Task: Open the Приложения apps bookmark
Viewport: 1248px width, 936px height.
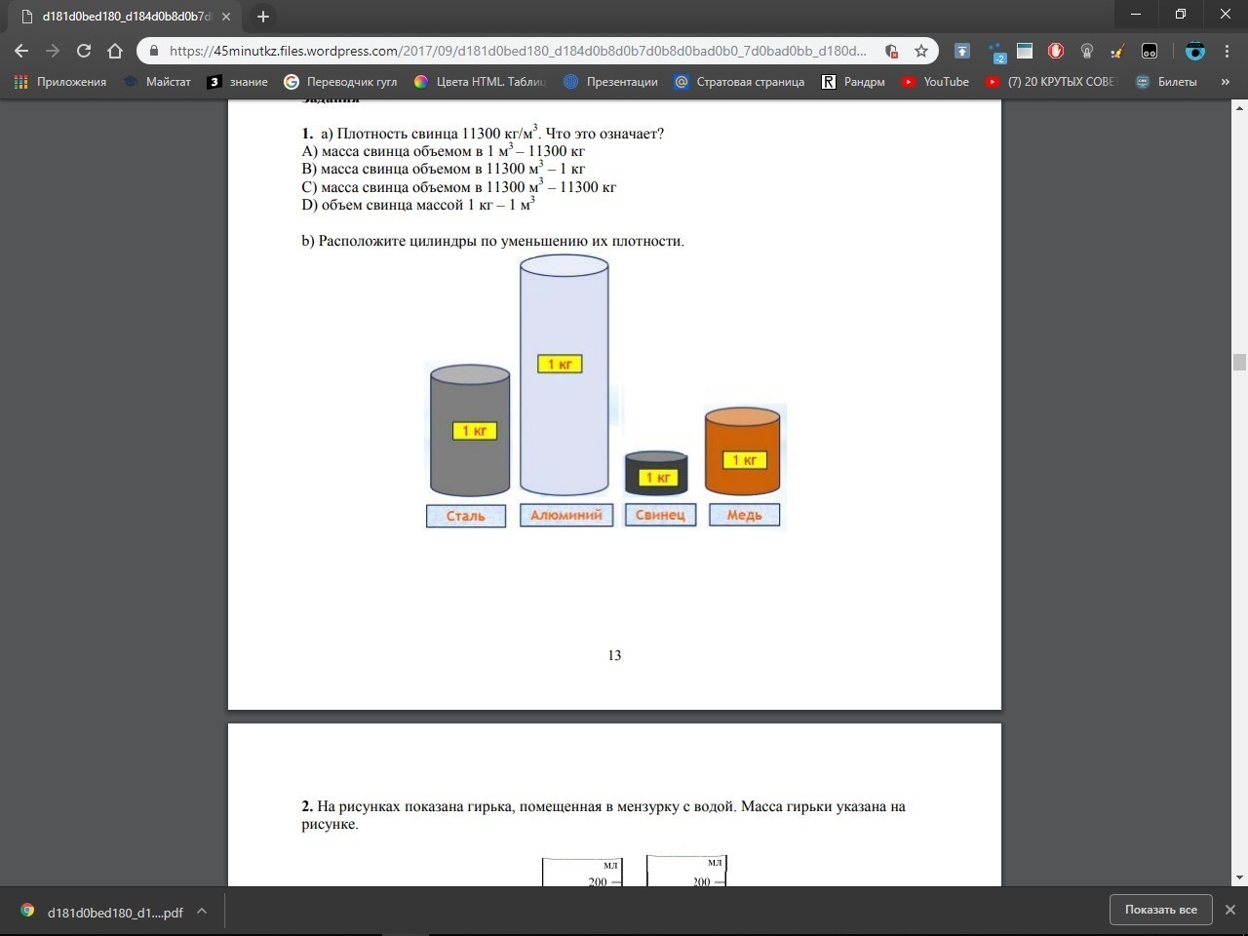Action: [60, 82]
